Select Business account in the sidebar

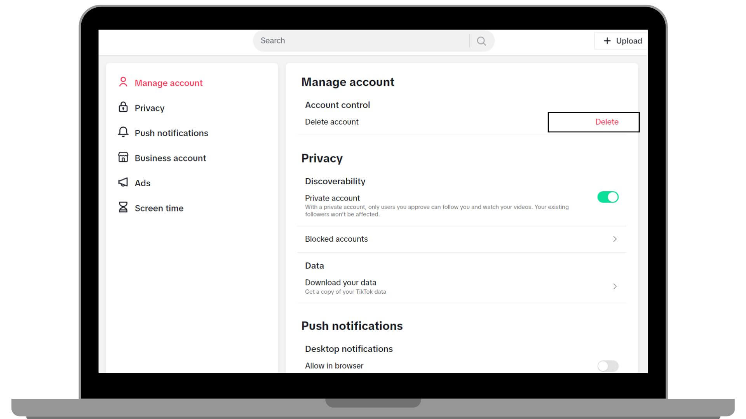[170, 158]
